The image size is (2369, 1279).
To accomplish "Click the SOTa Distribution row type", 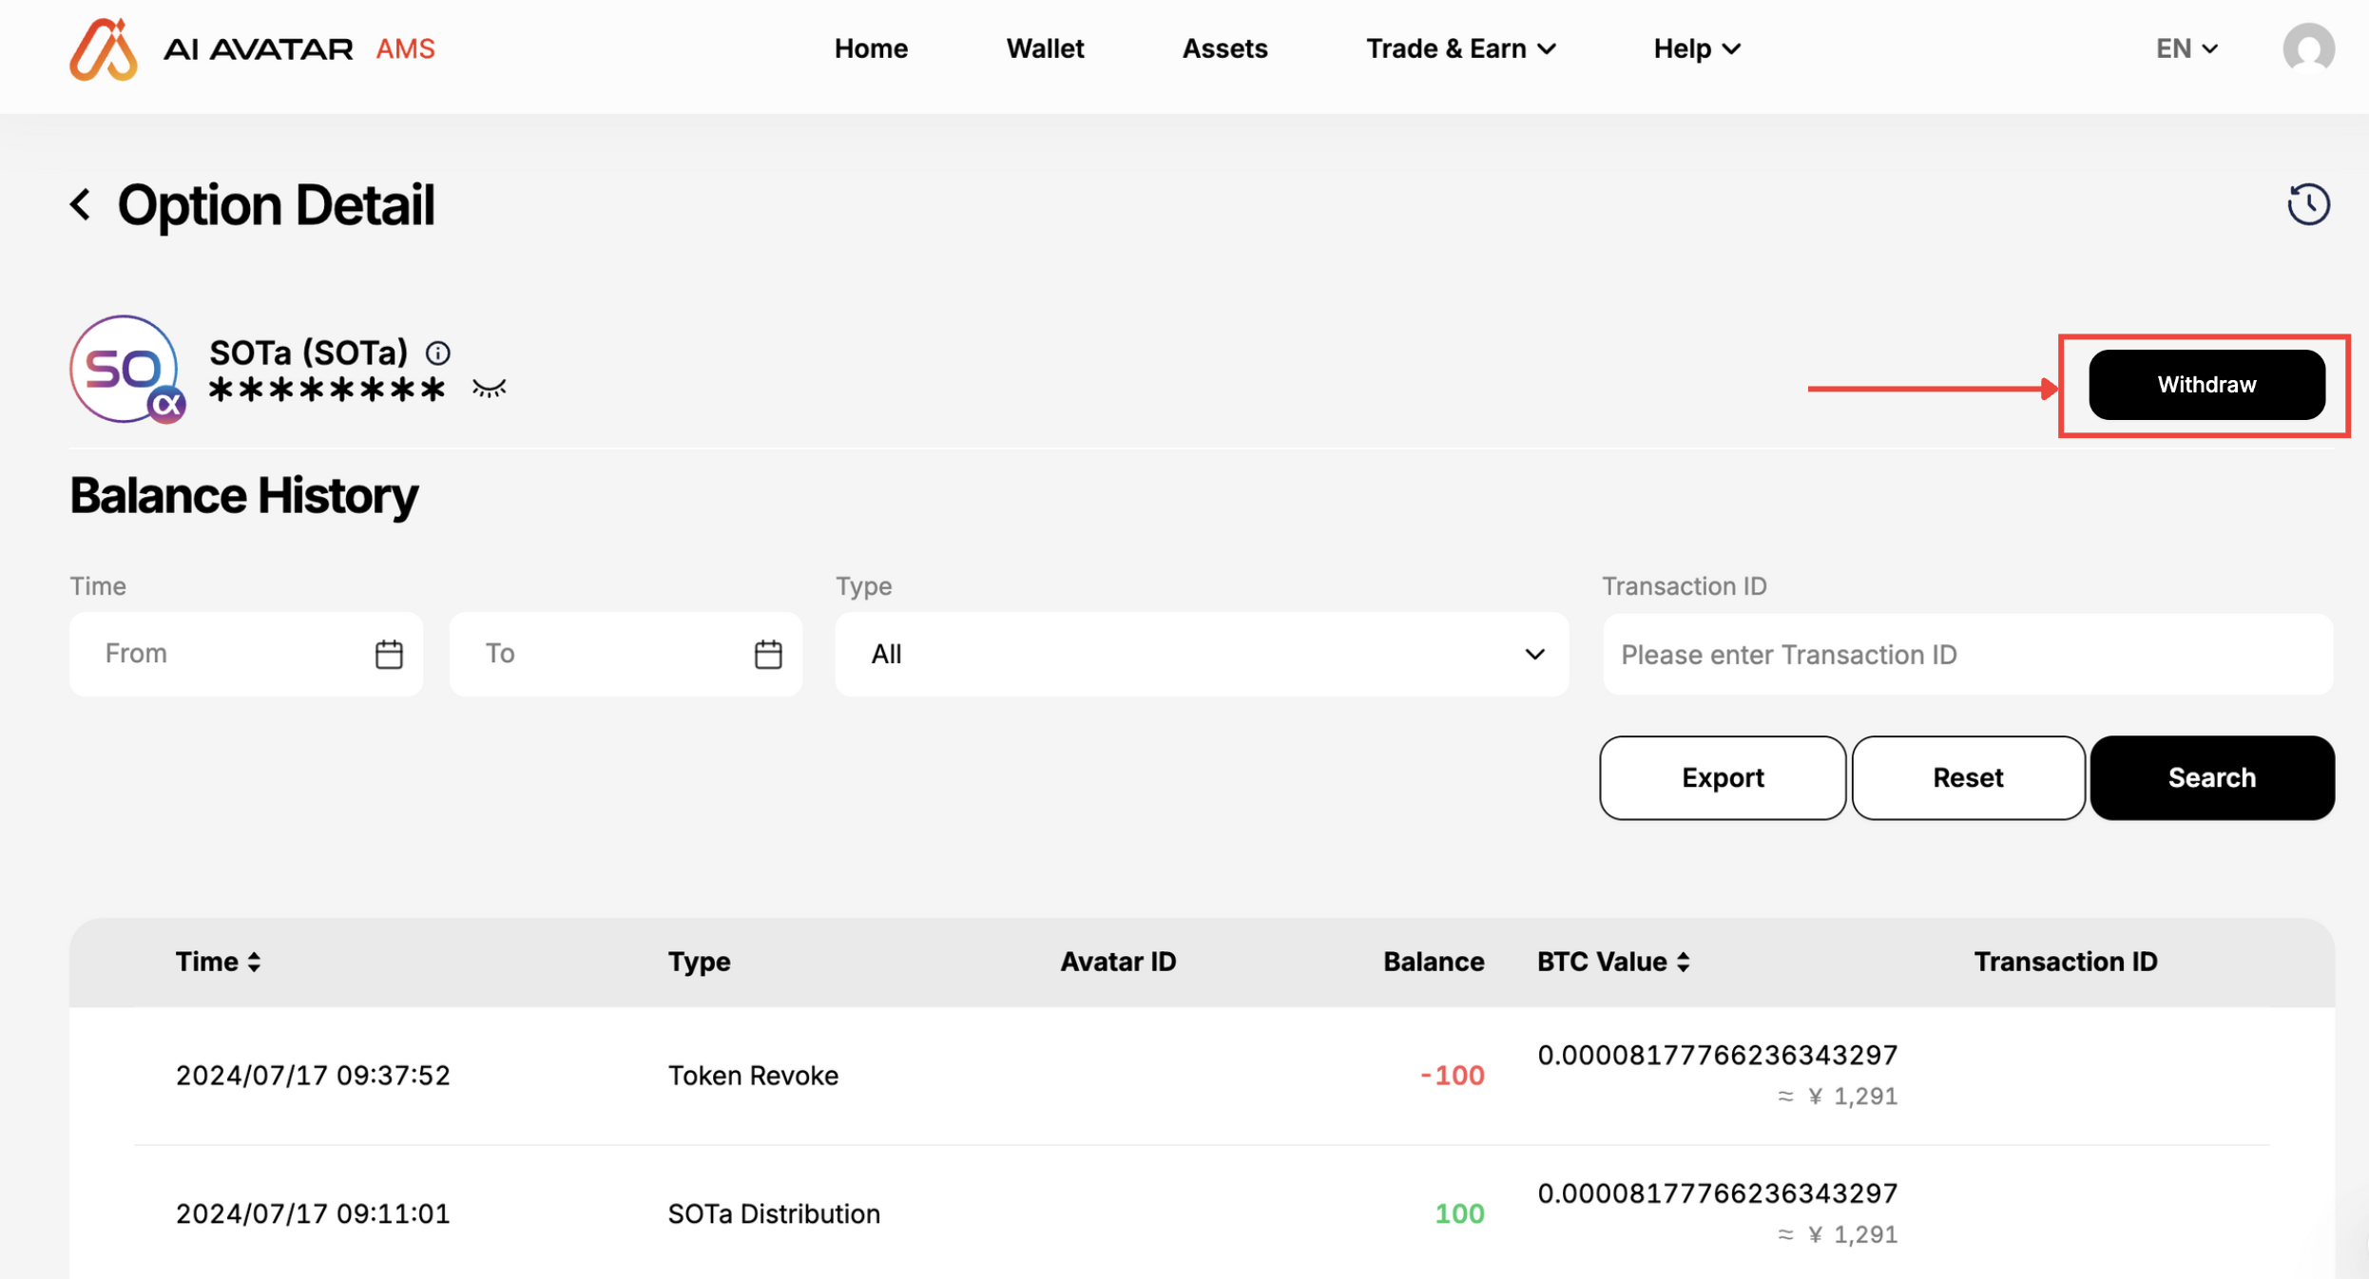I will (x=774, y=1214).
